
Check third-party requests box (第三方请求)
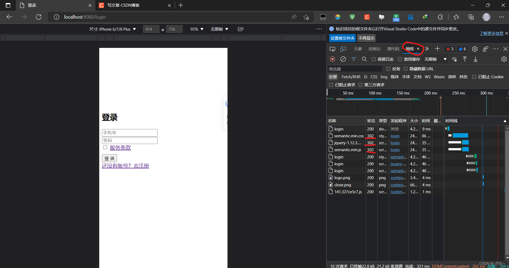[360, 85]
